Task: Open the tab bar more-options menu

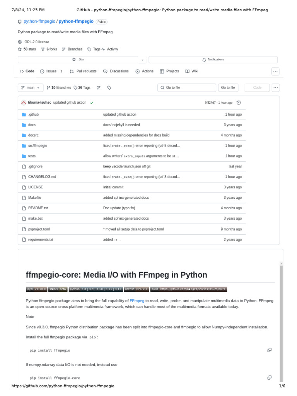Action: tap(275, 71)
